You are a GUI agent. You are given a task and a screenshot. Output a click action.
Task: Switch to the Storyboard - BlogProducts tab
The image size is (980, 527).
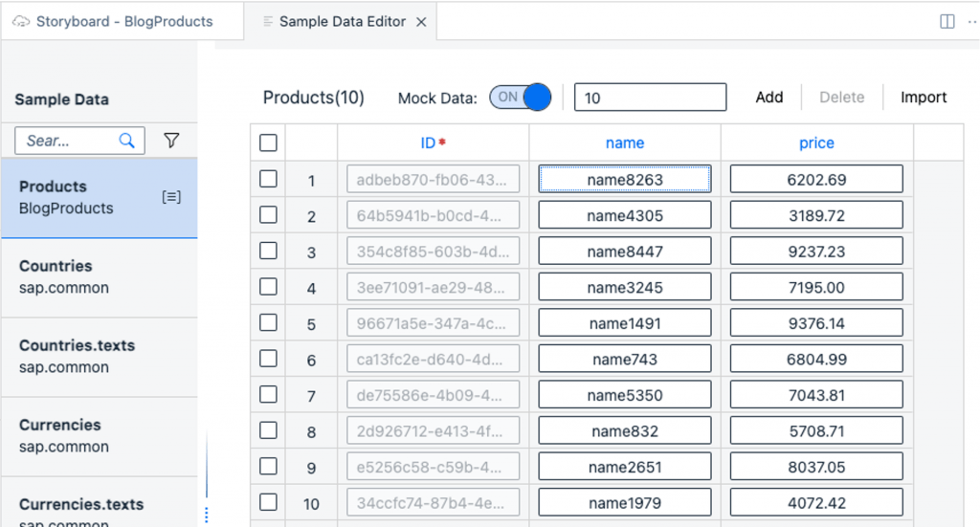tap(122, 22)
